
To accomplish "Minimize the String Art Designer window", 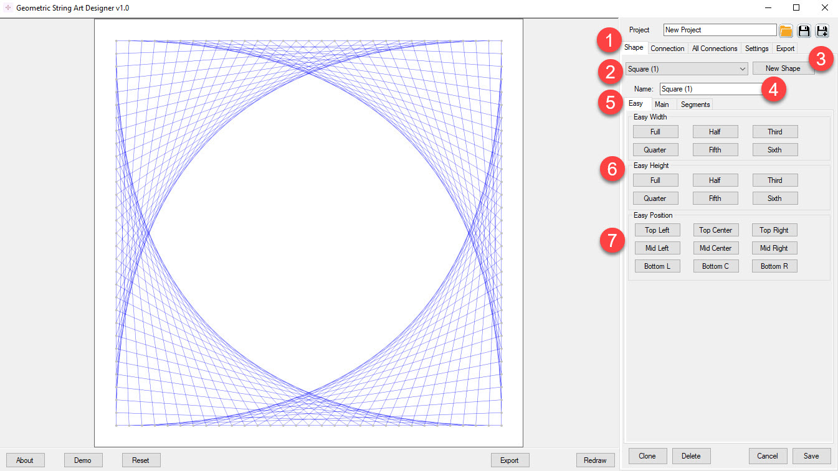I will point(767,8).
